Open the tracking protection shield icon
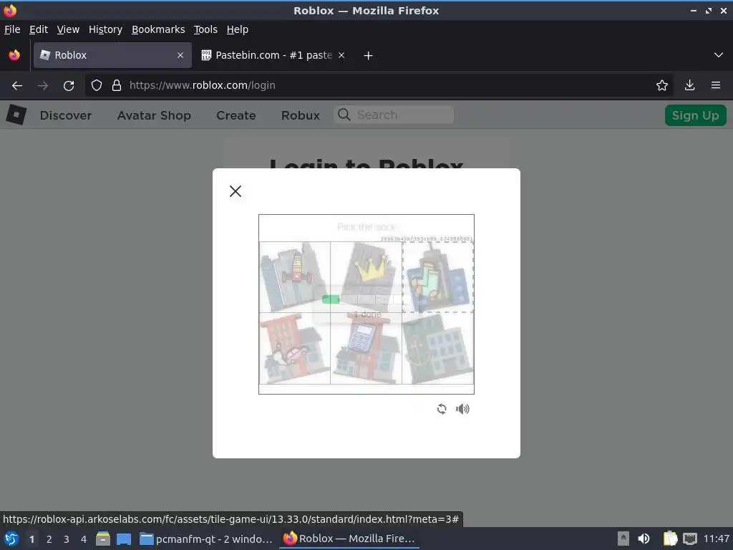 tap(97, 85)
